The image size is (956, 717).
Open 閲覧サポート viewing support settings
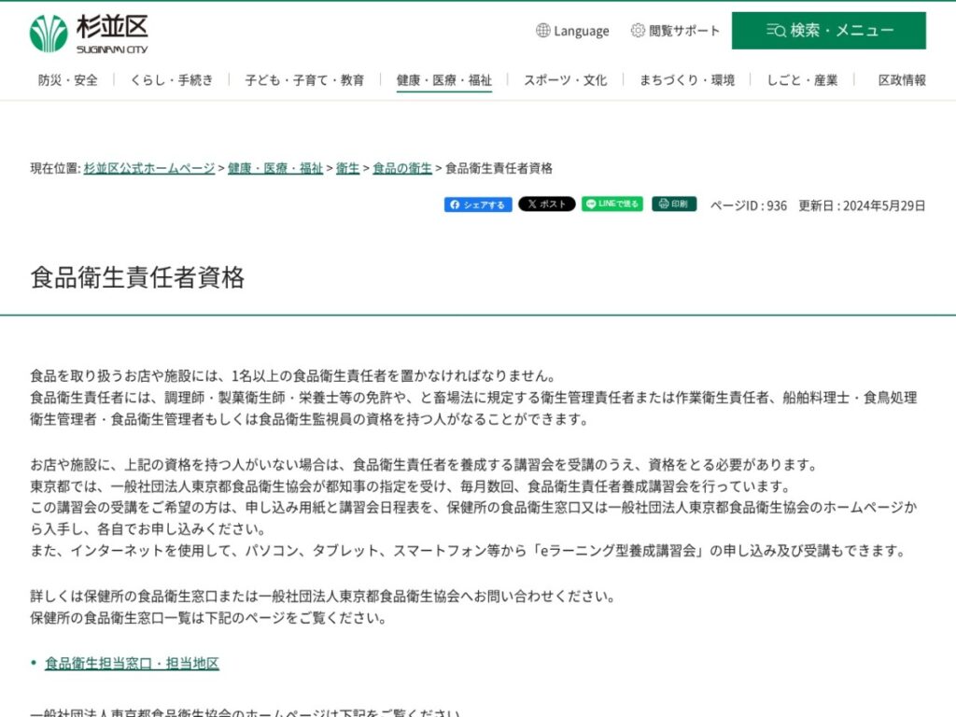[x=675, y=31]
